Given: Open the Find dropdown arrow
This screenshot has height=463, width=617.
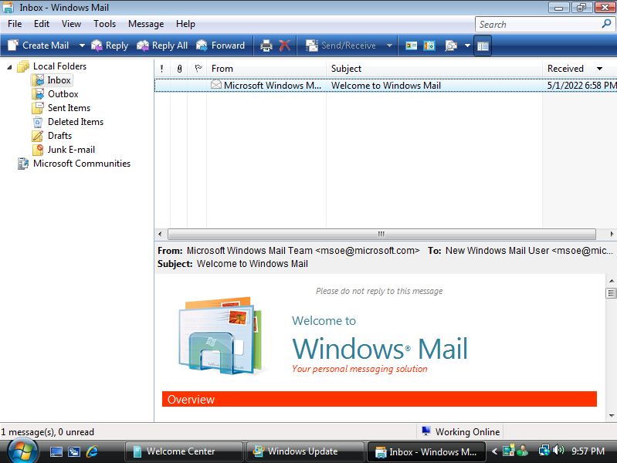Looking at the screenshot, I should [x=467, y=46].
